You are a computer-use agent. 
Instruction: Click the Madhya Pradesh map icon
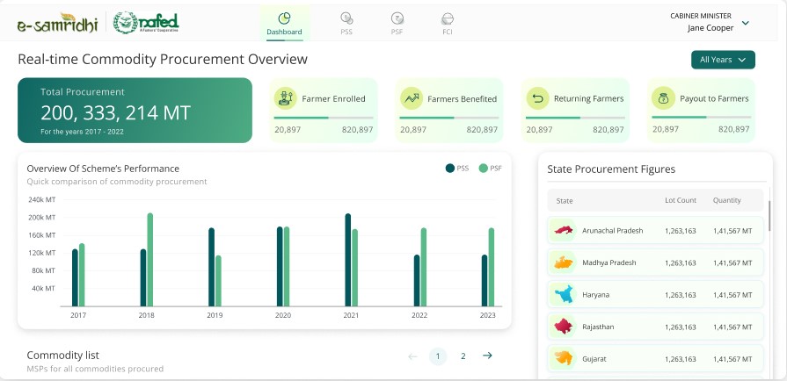563,262
